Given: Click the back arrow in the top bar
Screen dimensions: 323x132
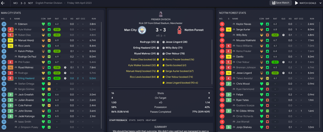Looking at the screenshot, I should (x=3, y=3).
